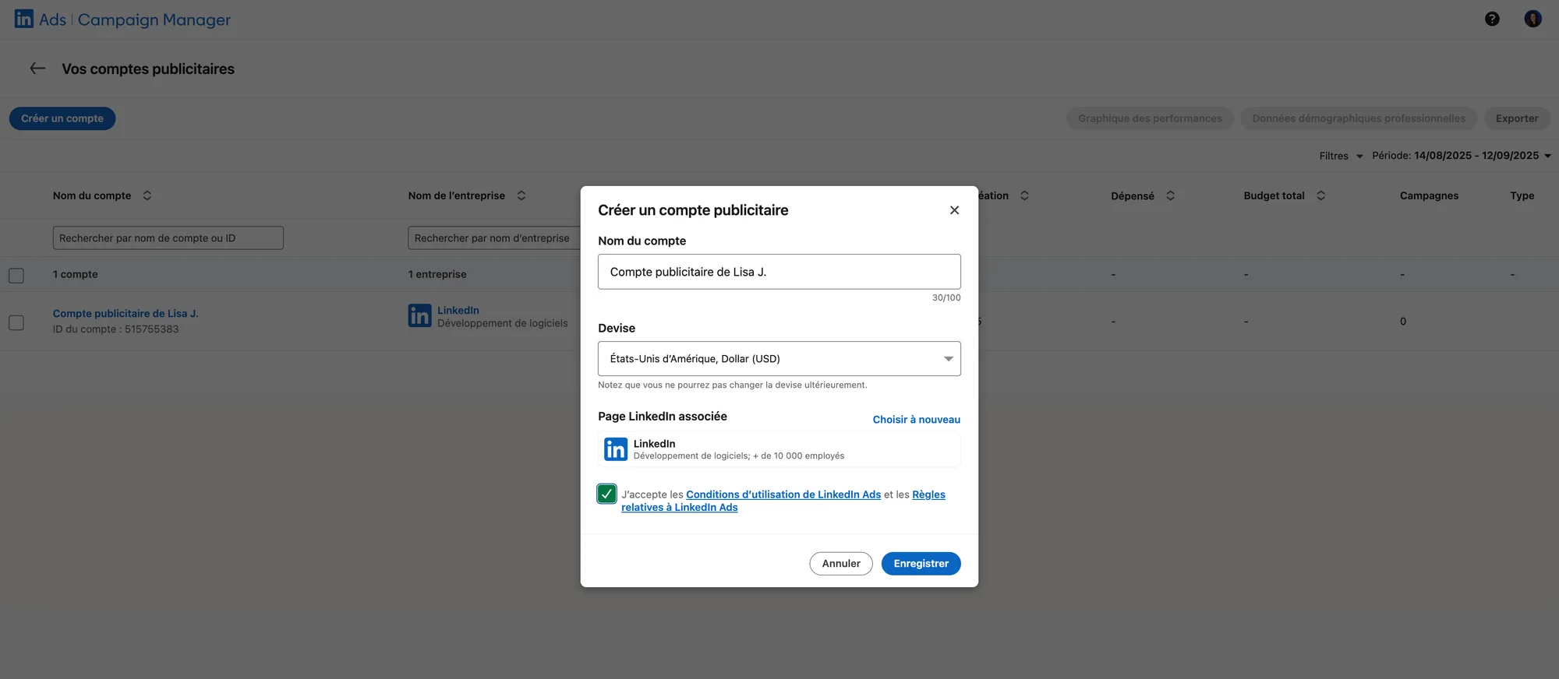1559x679 pixels.
Task: Open the profile avatar menu
Action: point(1532,19)
